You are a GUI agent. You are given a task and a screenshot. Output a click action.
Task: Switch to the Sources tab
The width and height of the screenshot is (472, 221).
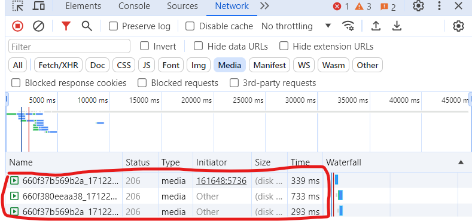tap(182, 6)
